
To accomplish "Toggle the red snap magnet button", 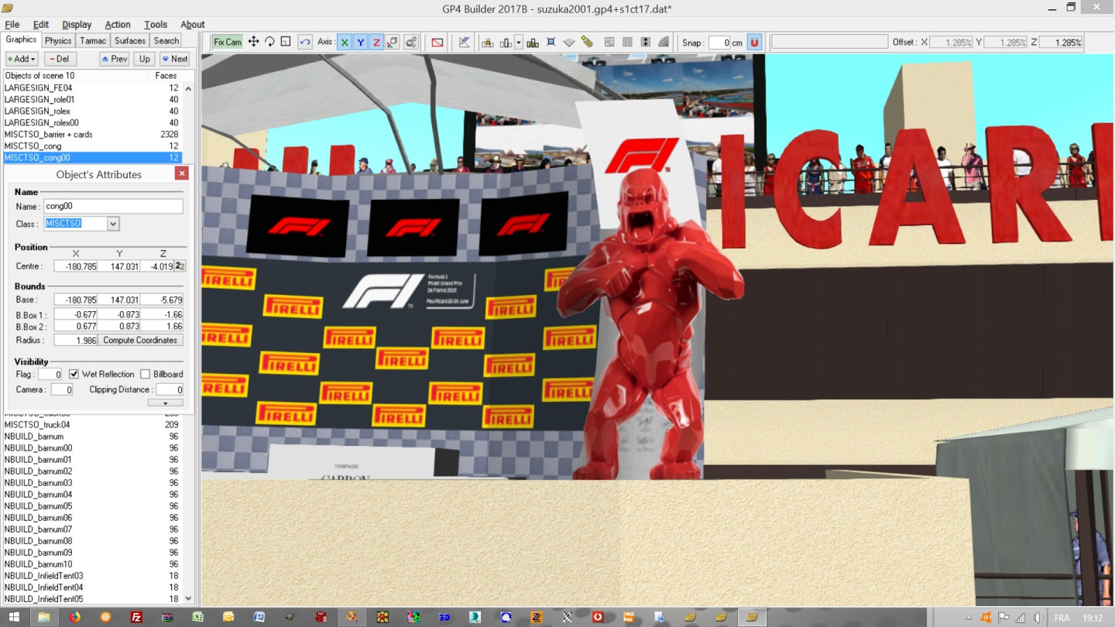I will [x=754, y=42].
